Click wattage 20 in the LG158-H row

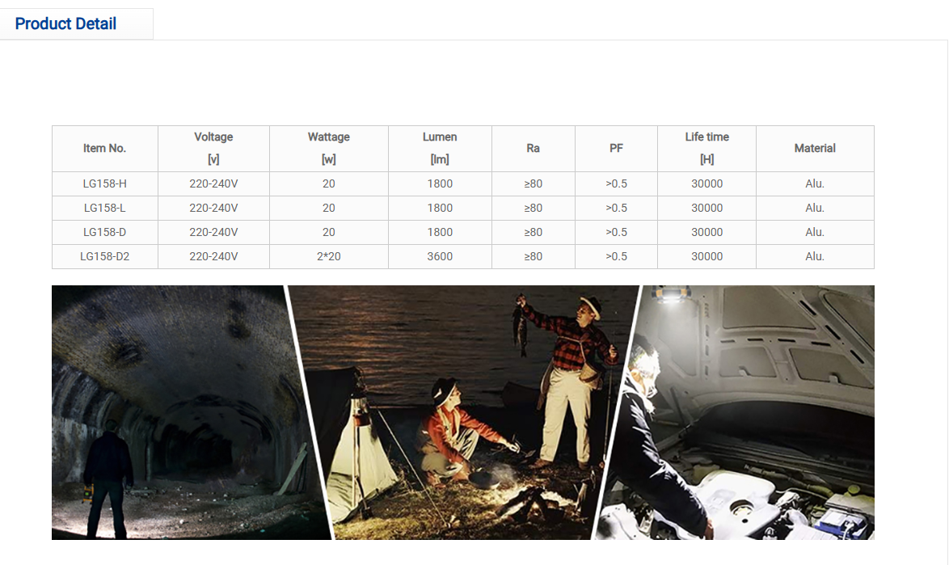click(x=329, y=184)
